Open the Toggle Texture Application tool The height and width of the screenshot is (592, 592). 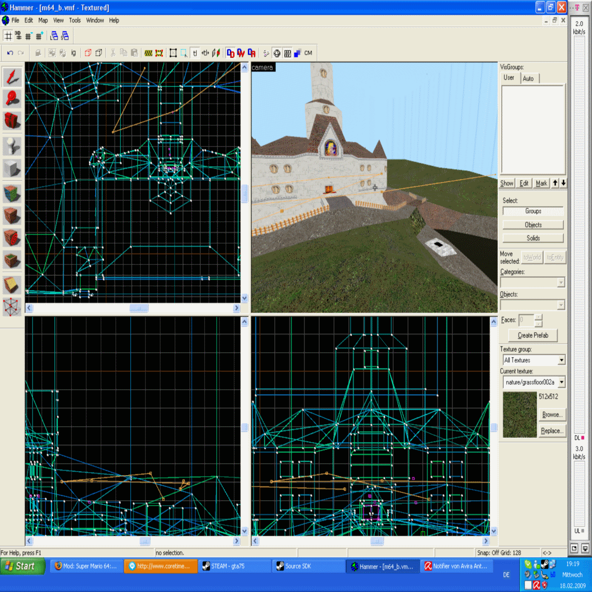[12, 194]
